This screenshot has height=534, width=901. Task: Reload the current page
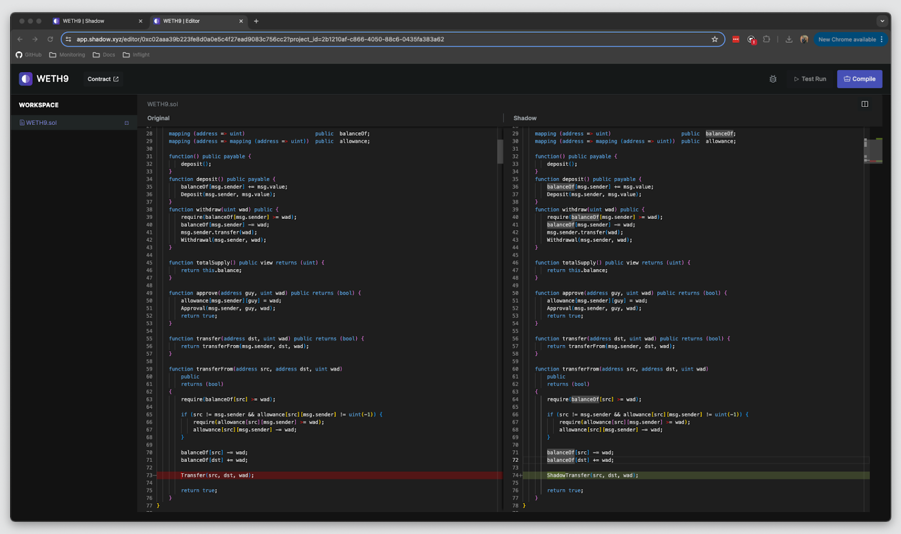click(50, 39)
